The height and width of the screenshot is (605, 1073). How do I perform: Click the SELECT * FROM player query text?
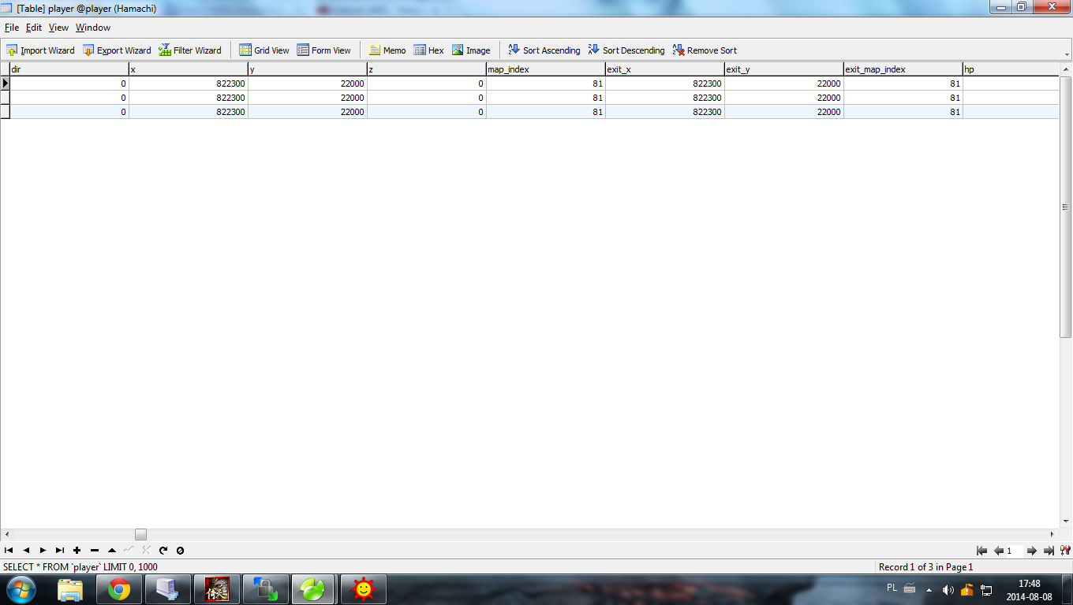(x=80, y=567)
